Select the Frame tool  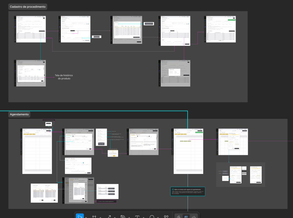click(94, 216)
